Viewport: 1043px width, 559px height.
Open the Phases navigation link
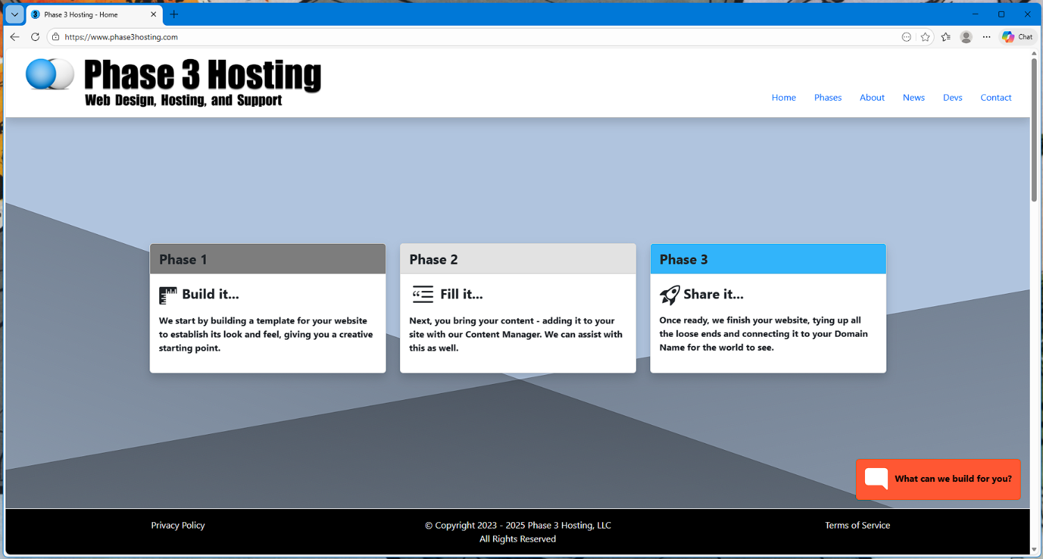828,98
